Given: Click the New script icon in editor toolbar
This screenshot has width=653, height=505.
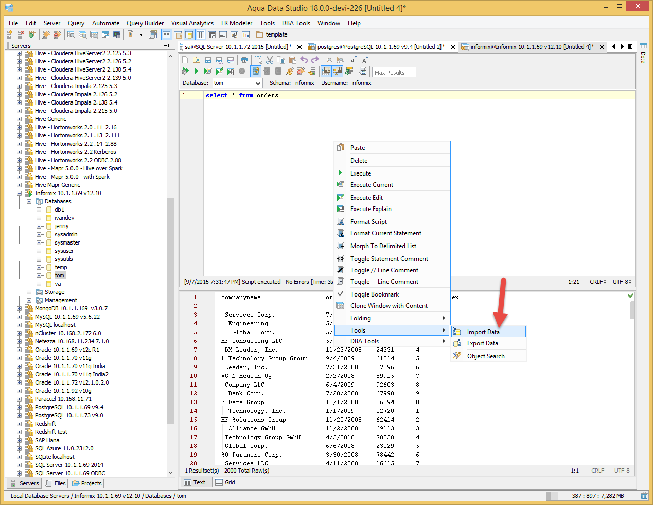Looking at the screenshot, I should 185,60.
